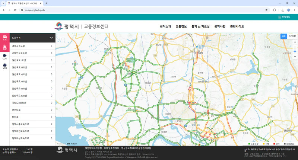The width and height of the screenshot is (298, 160).
Task: View site information icon in address bar
Action: (22, 10)
